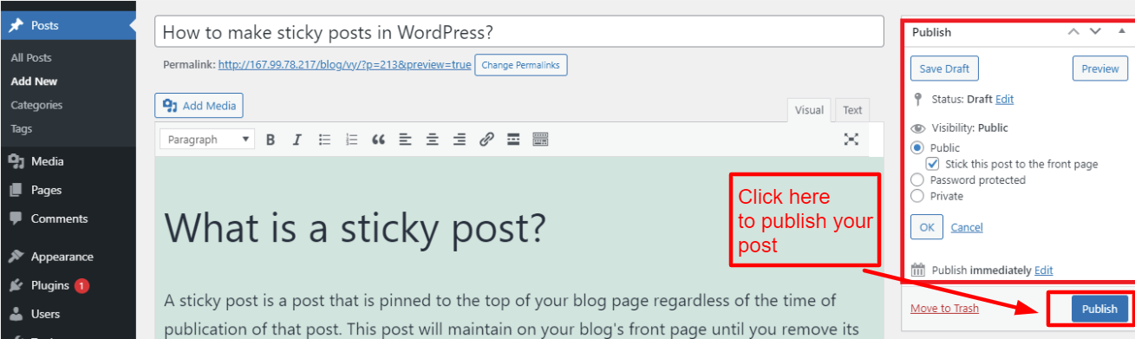Open Add New post submenu item
This screenshot has height=339, width=1135.
pos(34,81)
